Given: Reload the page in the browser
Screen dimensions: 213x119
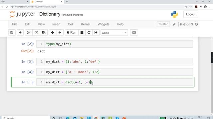Looking at the screenshot, I should 7,7.
